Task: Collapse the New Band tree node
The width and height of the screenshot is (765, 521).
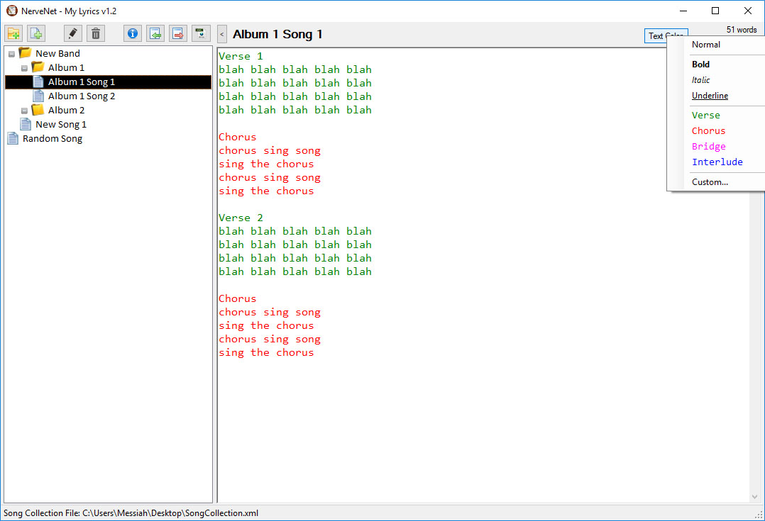Action: [11, 54]
